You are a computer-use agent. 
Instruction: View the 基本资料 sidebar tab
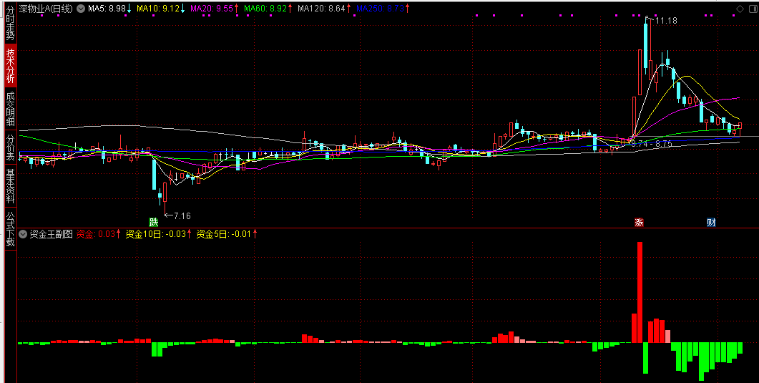click(x=10, y=186)
